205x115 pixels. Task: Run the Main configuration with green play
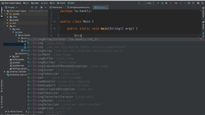tap(158, 3)
